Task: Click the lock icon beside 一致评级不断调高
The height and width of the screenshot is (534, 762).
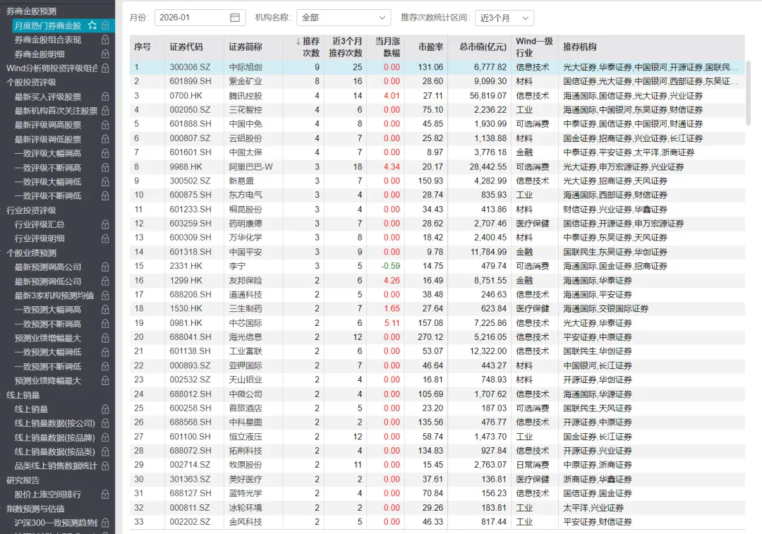Action: coord(105,168)
